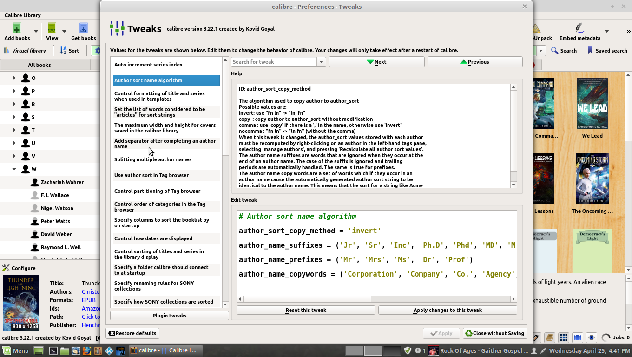Viewport: 632px width, 357px height.
Task: Click the cover grid layout icon
Action: click(564, 337)
